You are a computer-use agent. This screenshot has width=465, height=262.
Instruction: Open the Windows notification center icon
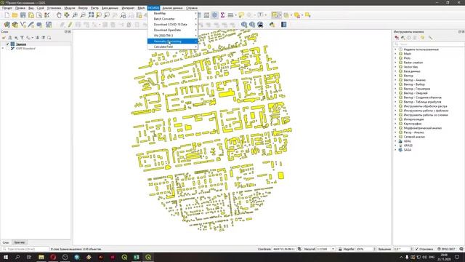point(457,257)
